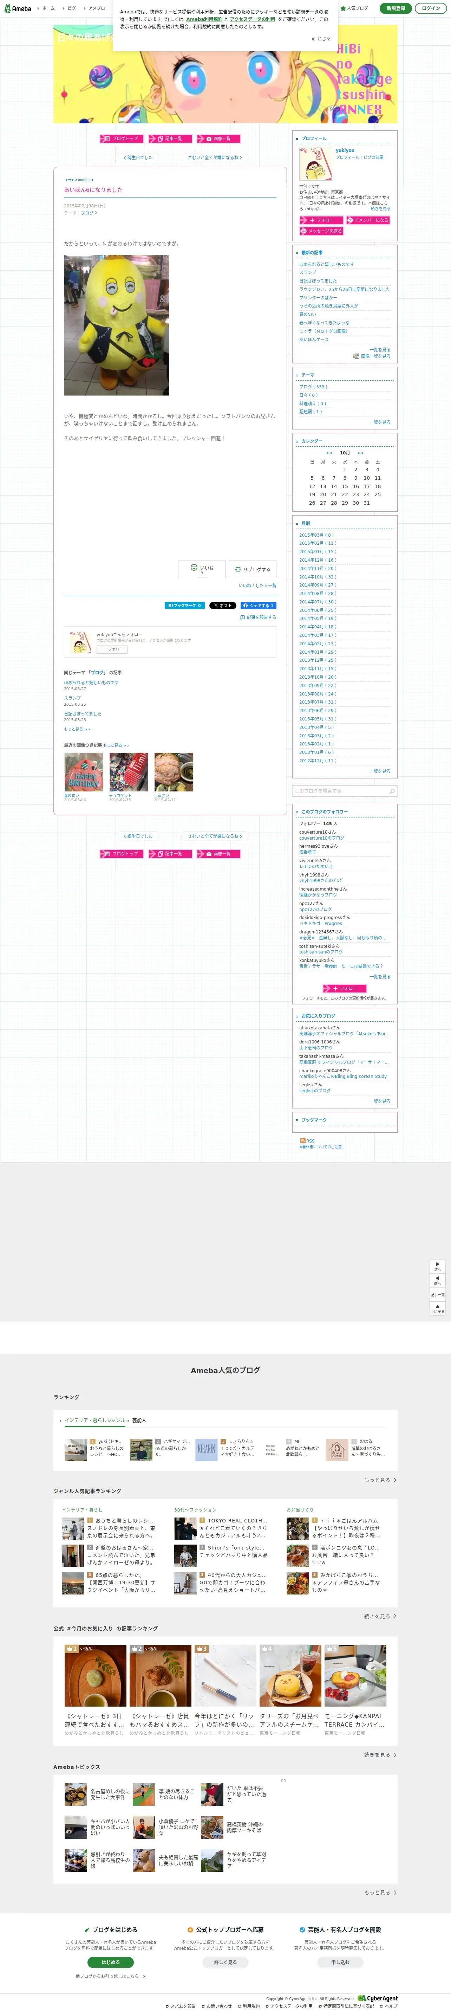Click the 詳しく見る button for 公式トップブロガー
451x2012 pixels.
(225, 1962)
